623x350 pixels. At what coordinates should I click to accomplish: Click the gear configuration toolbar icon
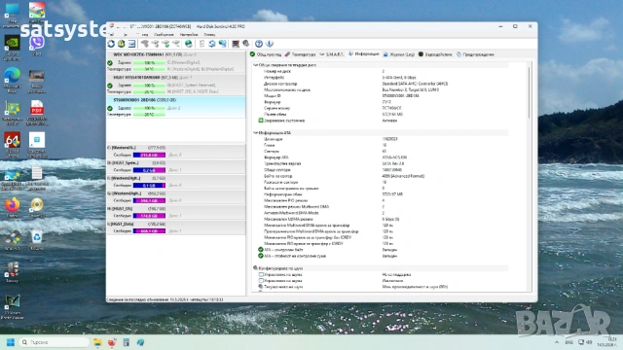tap(246, 44)
